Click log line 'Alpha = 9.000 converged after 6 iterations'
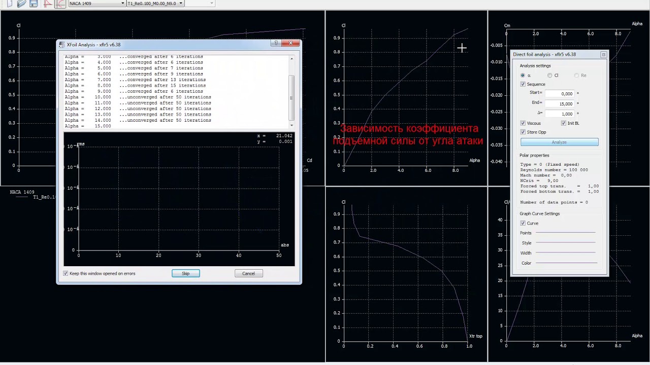Viewport: 650px width, 365px height. coord(134,91)
